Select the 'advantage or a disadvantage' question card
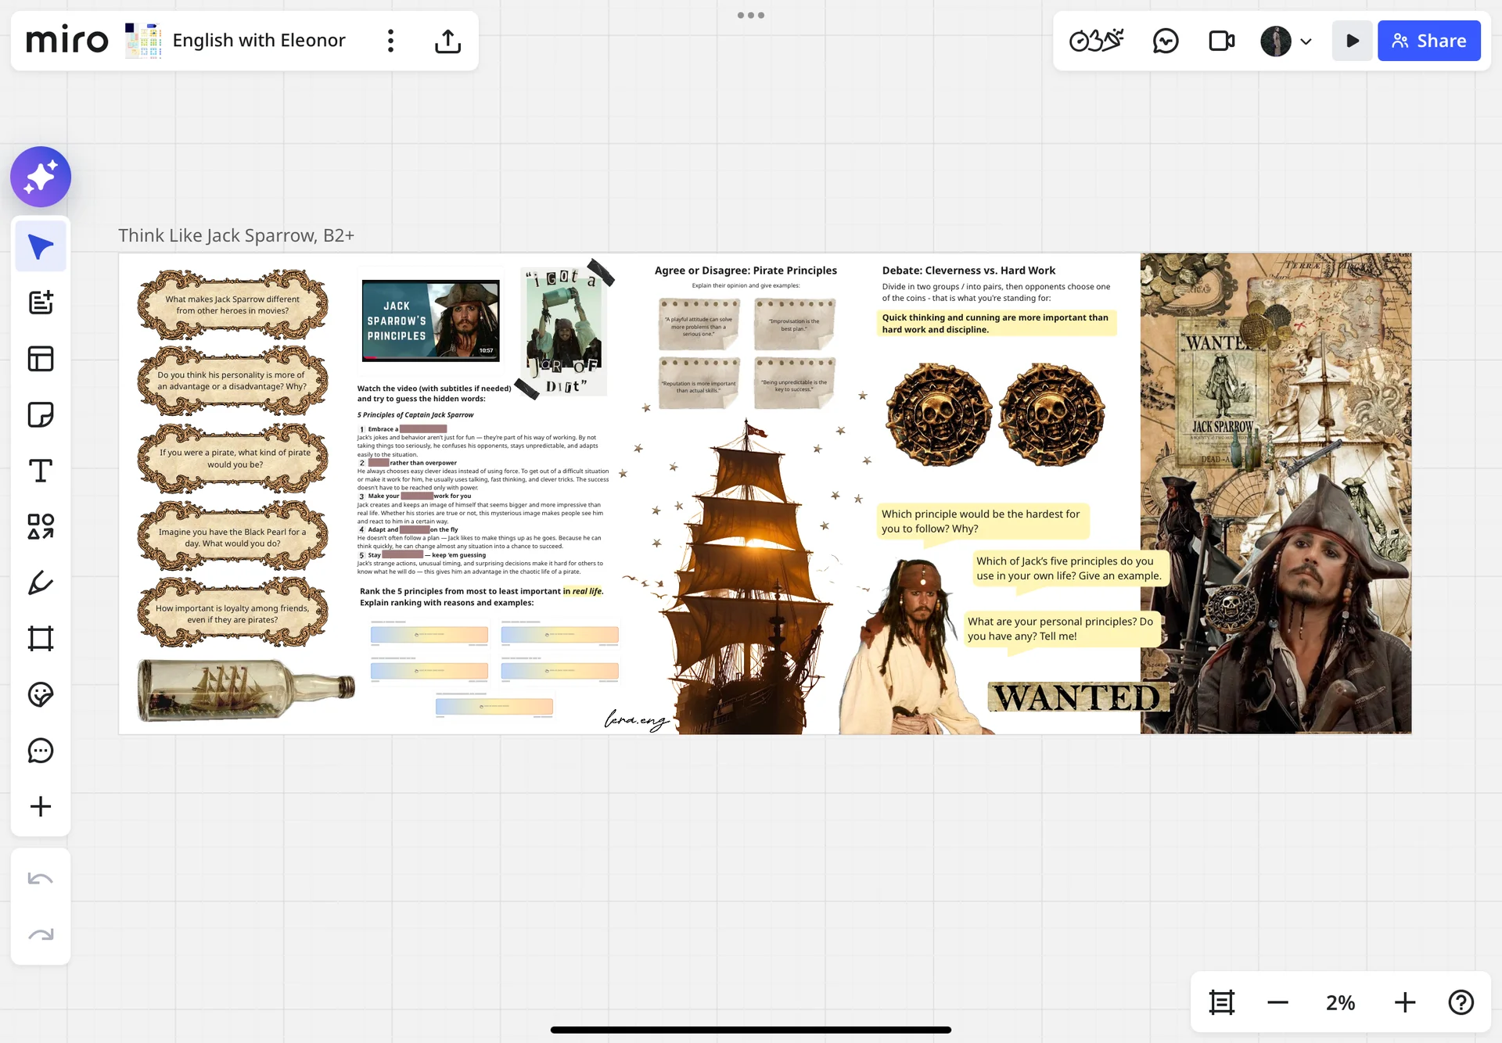Viewport: 1502px width, 1043px height. (x=232, y=381)
